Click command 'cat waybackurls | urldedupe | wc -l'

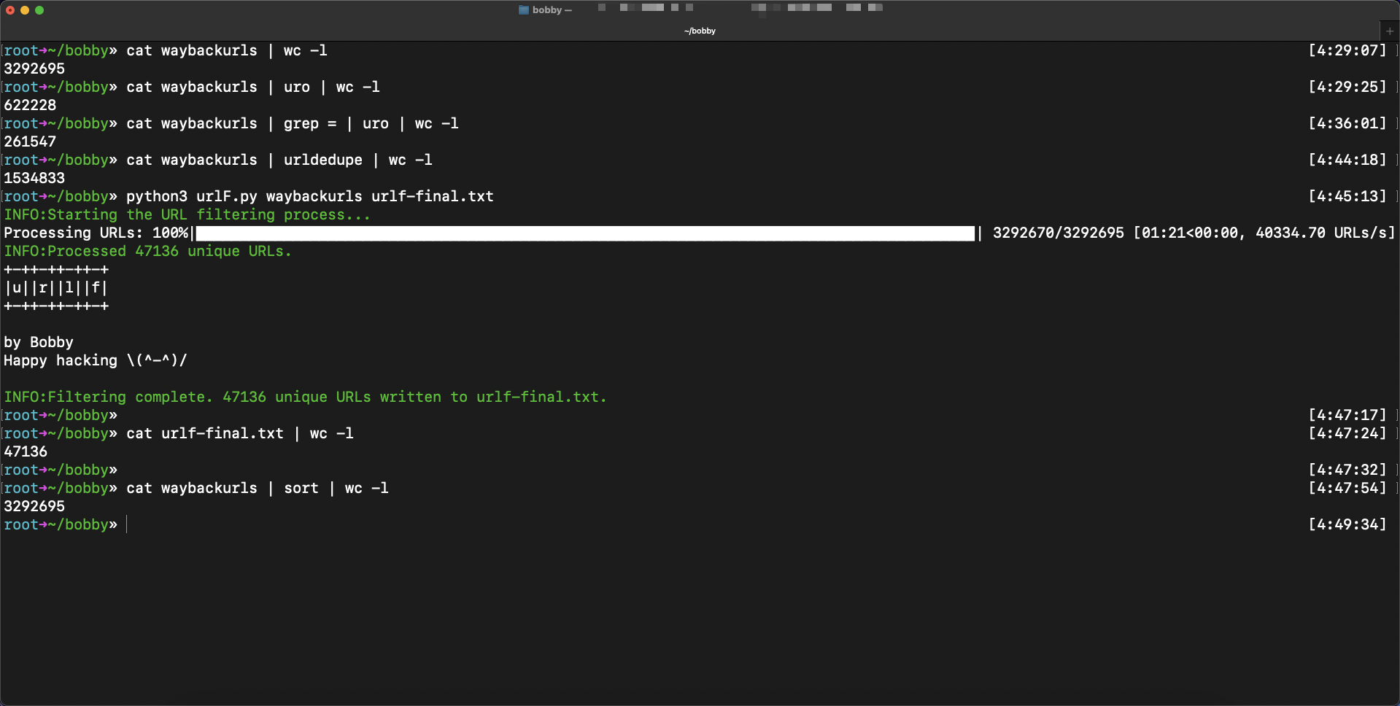pos(279,160)
